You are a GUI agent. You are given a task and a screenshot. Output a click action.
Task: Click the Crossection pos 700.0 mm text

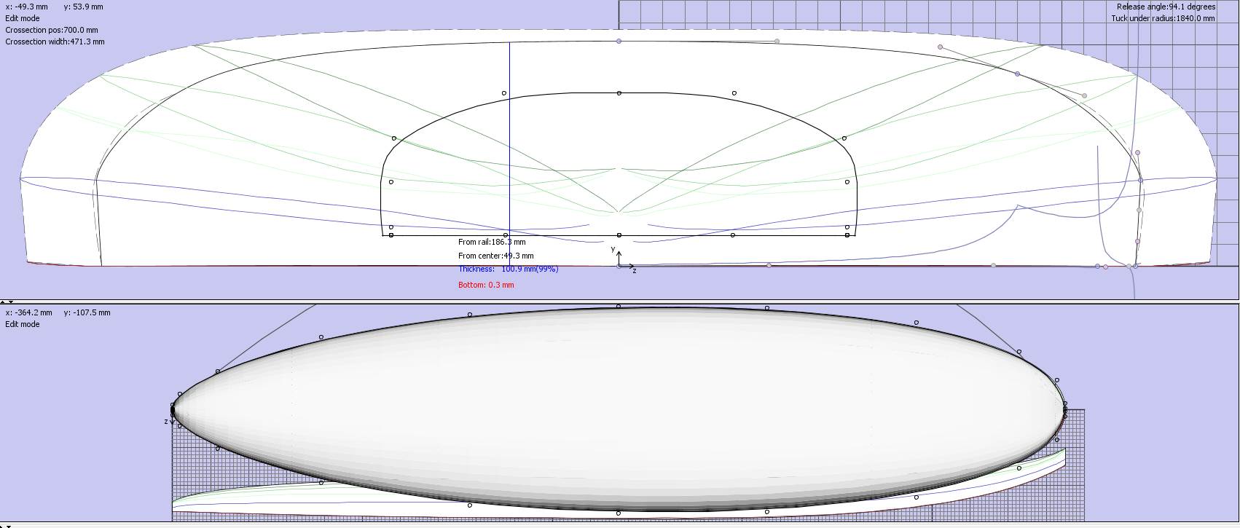[51, 30]
